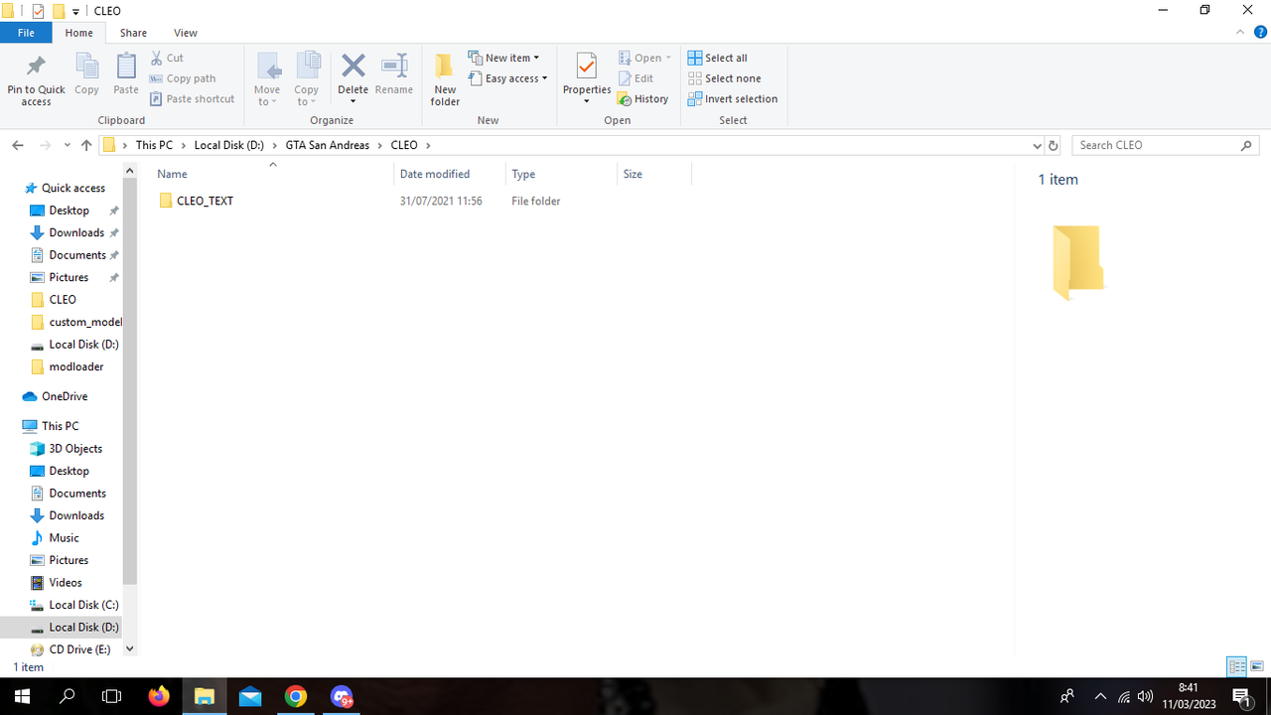Click Invert selection in ribbon
The width and height of the screenshot is (1271, 715).
(733, 99)
